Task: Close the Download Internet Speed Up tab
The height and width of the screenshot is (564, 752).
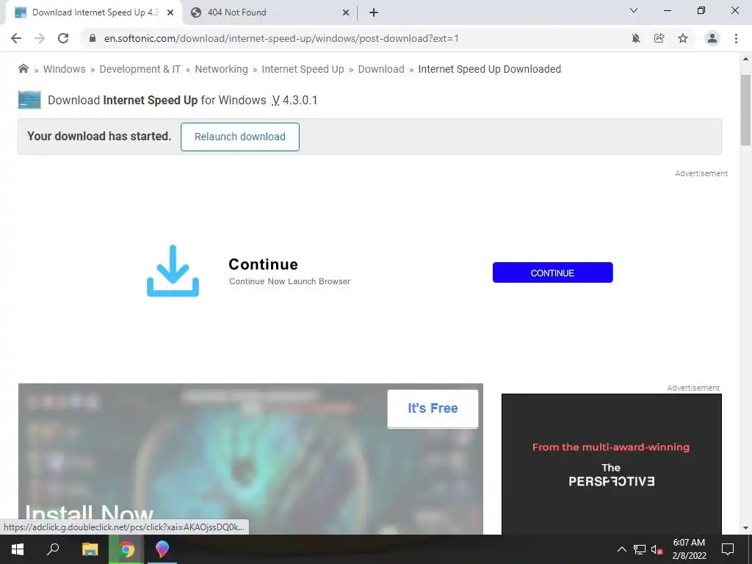Action: pyautogui.click(x=170, y=13)
